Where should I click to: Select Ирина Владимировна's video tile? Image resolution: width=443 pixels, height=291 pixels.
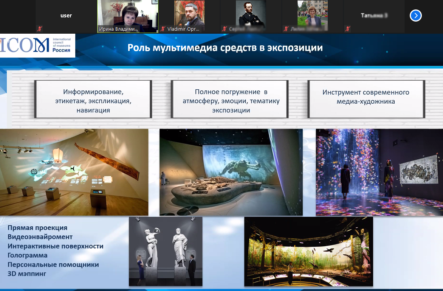(127, 15)
